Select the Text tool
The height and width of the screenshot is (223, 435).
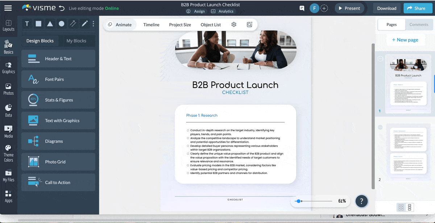pos(27,24)
